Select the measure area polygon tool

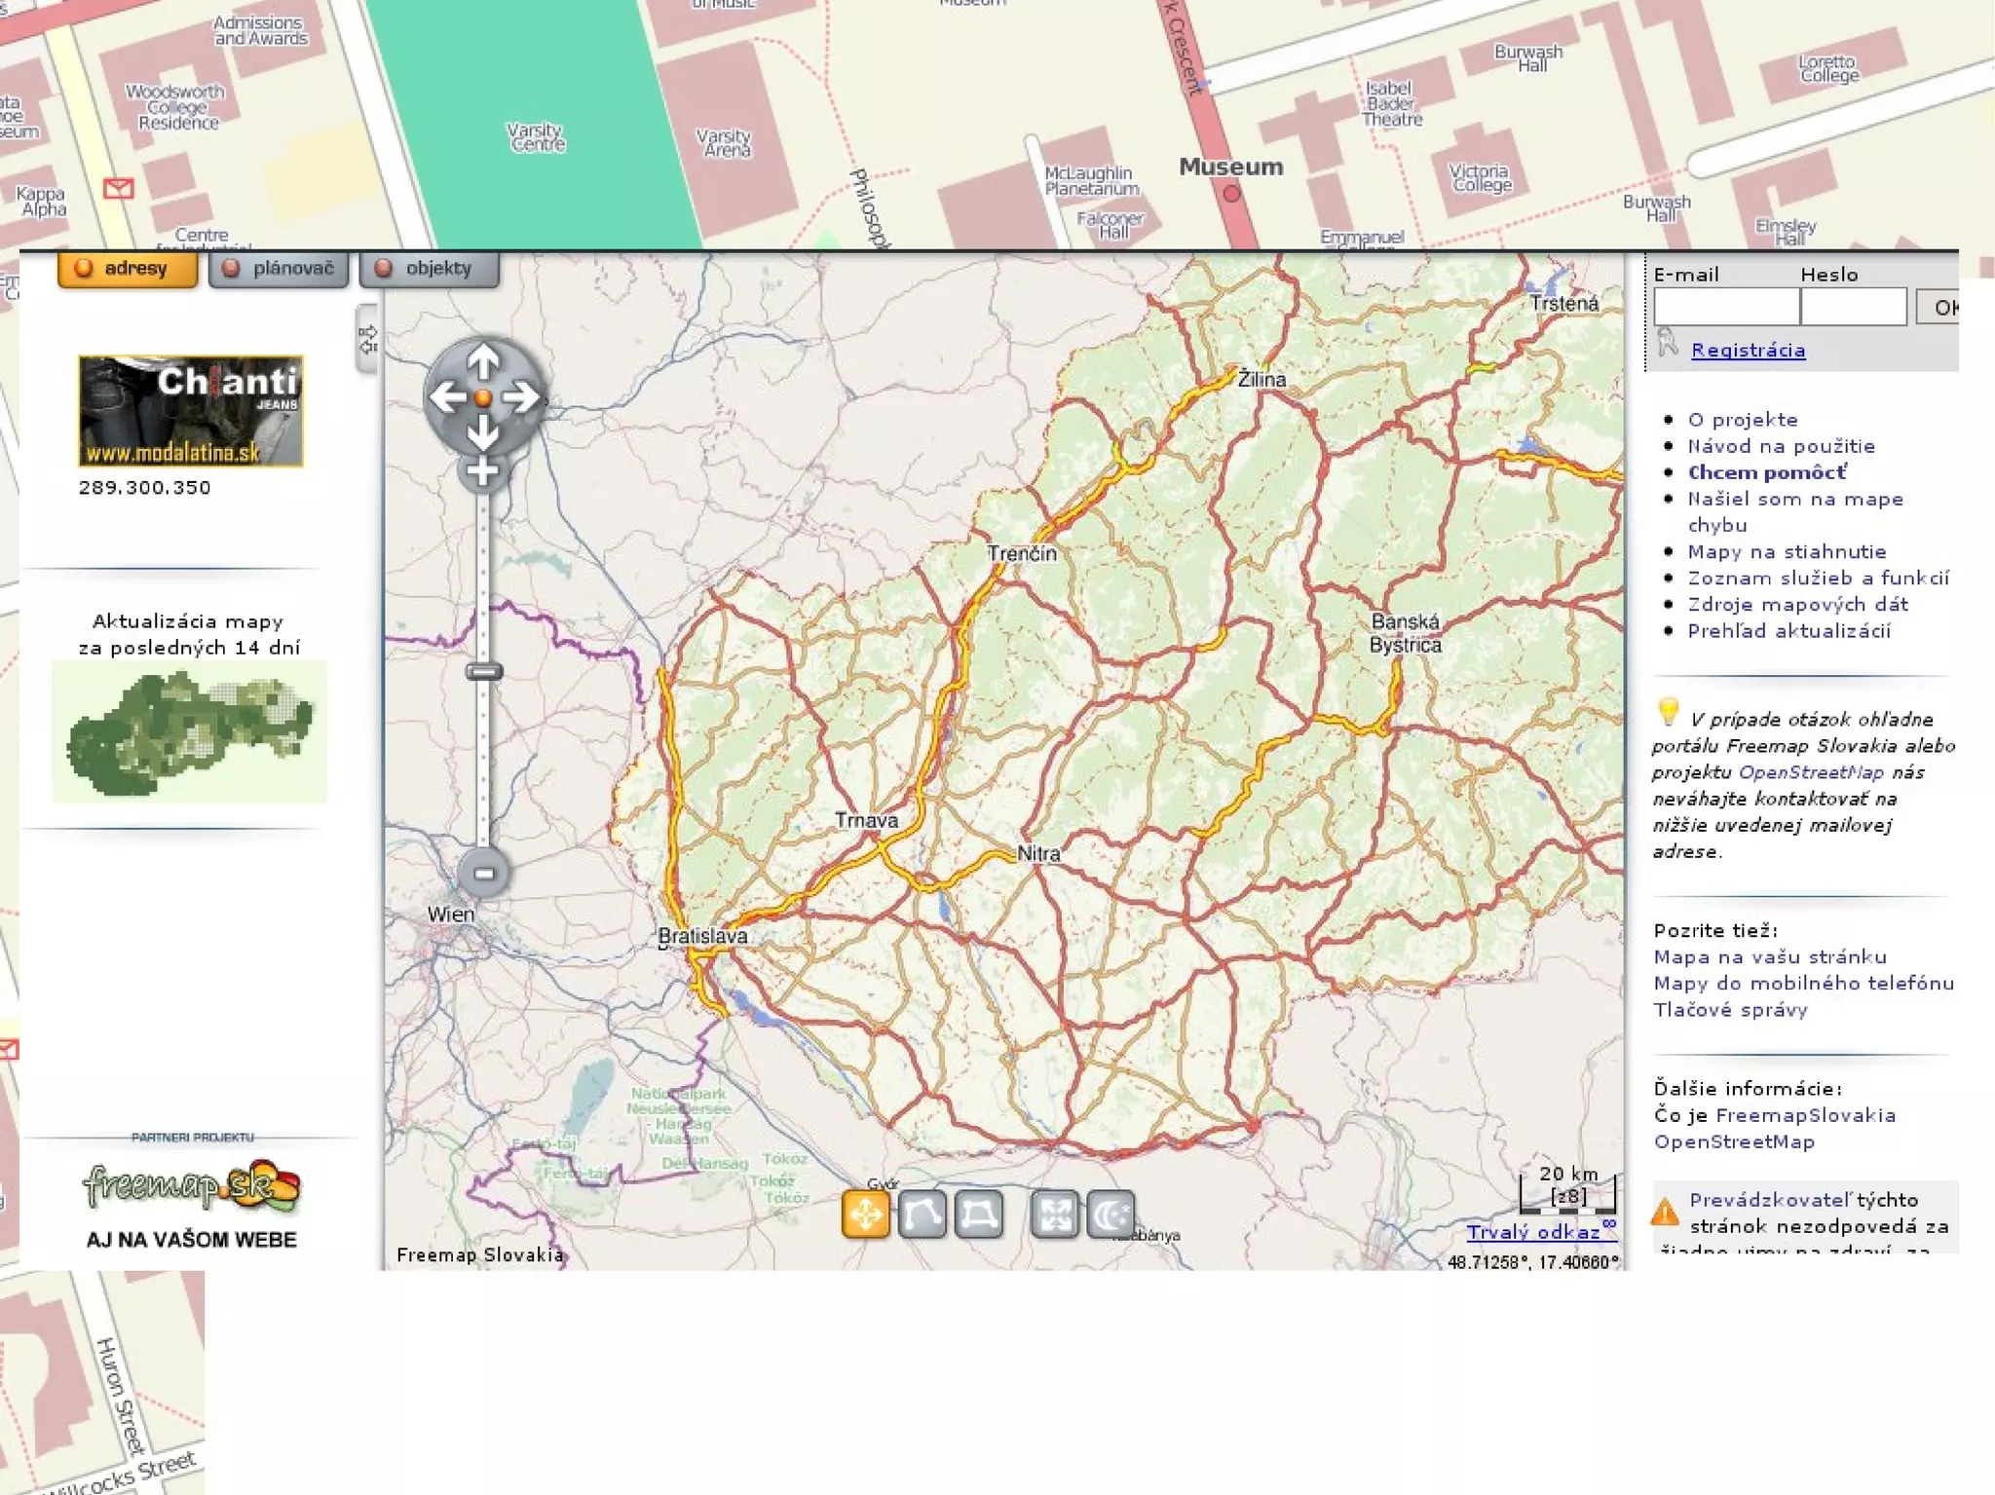tap(978, 1215)
